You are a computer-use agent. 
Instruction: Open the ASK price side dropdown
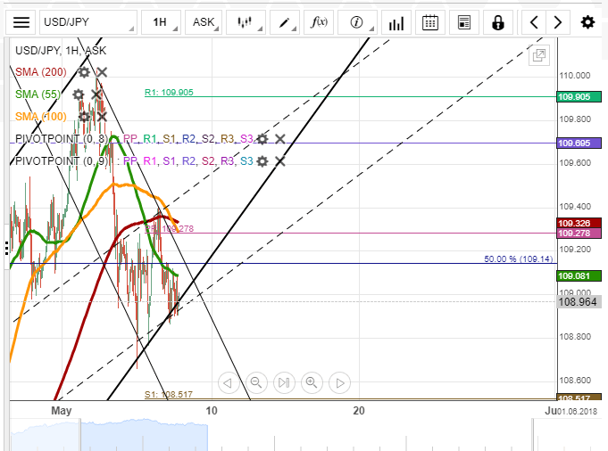point(204,22)
